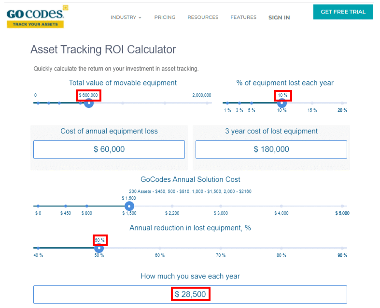
Task: Set equipment lost to 15 %
Action: point(312,103)
